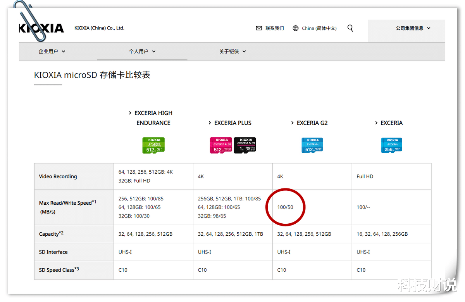Viewport: 465px width, 302px height.
Task: Click the 256GB, 512GB, 1TB: 100/85 text
Action: [229, 198]
